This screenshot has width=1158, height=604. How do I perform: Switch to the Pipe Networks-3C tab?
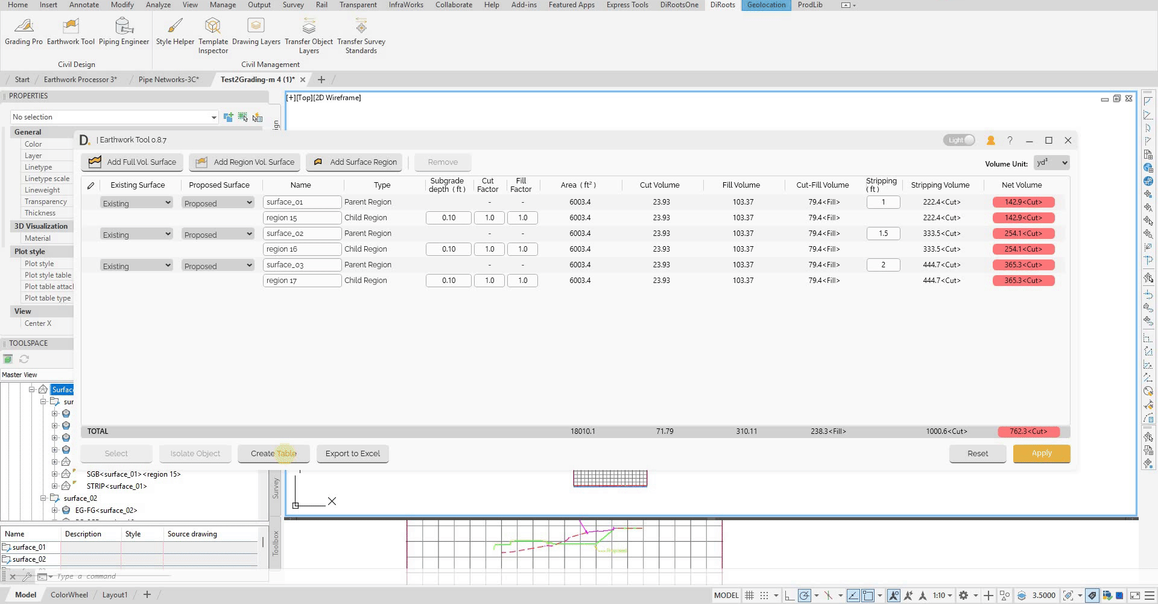(x=169, y=79)
